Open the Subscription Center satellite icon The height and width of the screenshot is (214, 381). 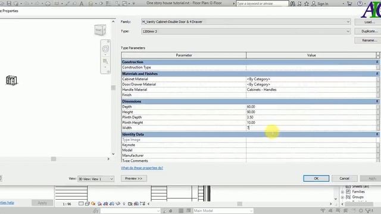[299, 4]
